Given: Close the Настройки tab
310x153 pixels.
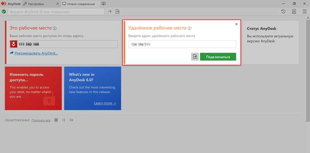Looking at the screenshot, I should [57, 4].
